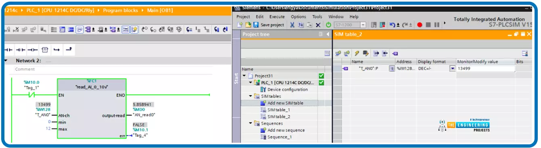Edit Monitor/Modify value field 13499
This screenshot has width=541, height=148.
point(486,69)
